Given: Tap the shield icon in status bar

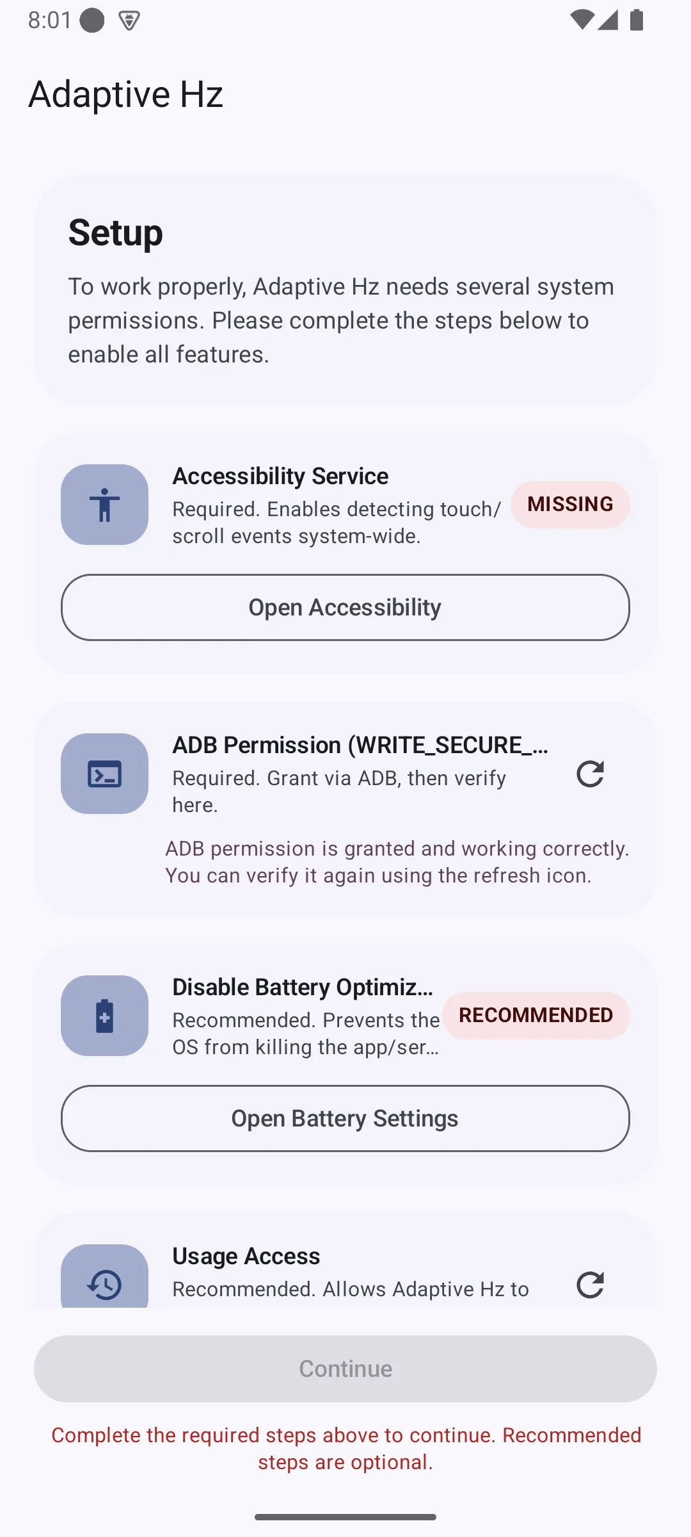Looking at the screenshot, I should 129,20.
